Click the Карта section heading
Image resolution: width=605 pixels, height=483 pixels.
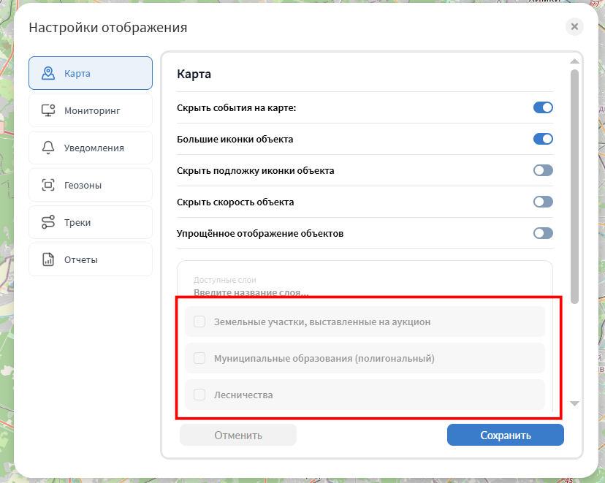pos(194,74)
